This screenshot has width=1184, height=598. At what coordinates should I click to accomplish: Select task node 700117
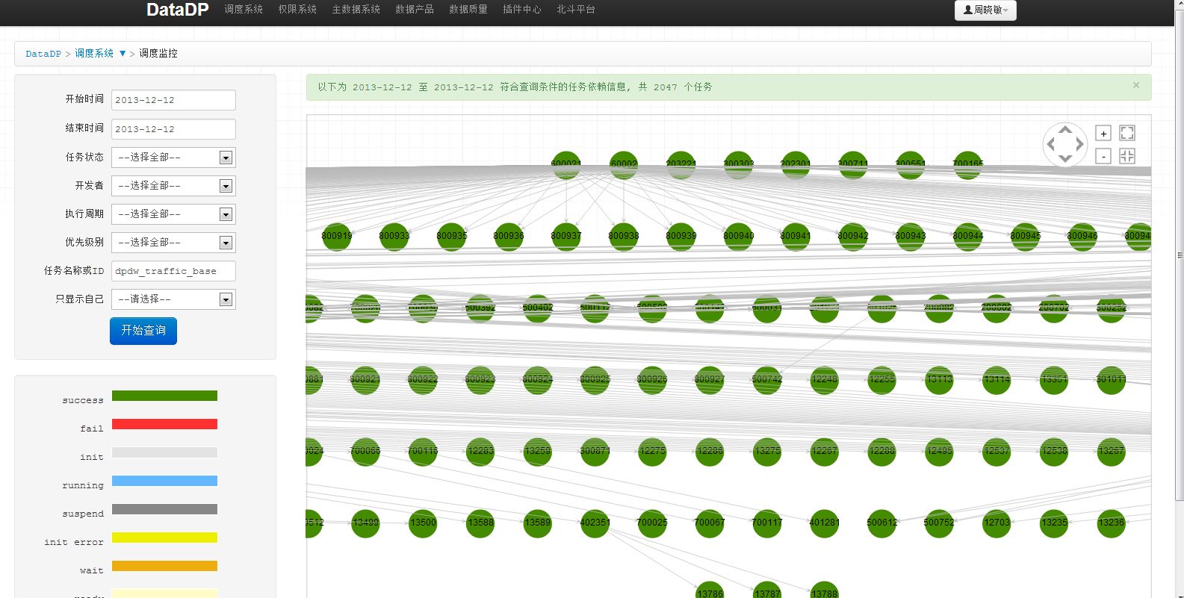tap(767, 523)
